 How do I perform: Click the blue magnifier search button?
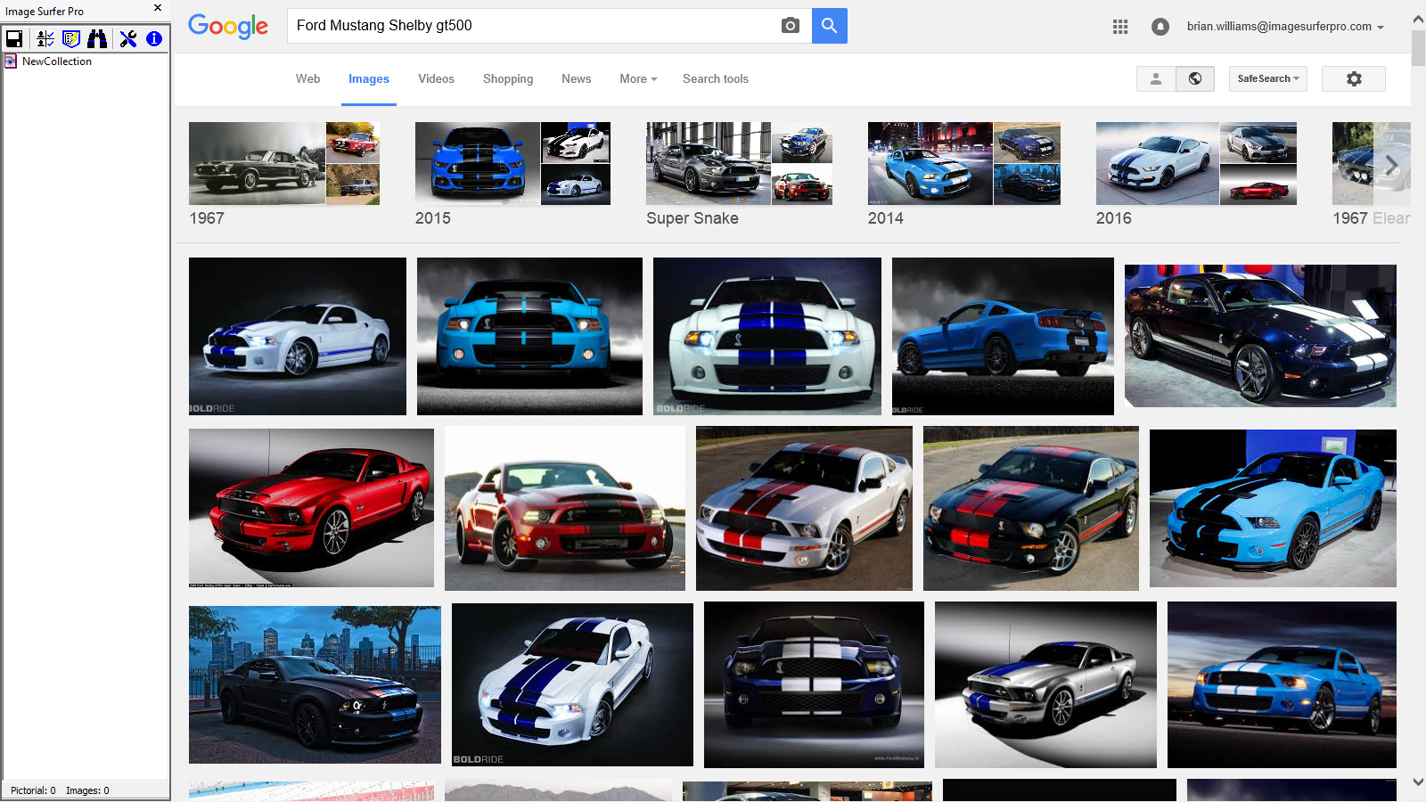[x=830, y=26]
